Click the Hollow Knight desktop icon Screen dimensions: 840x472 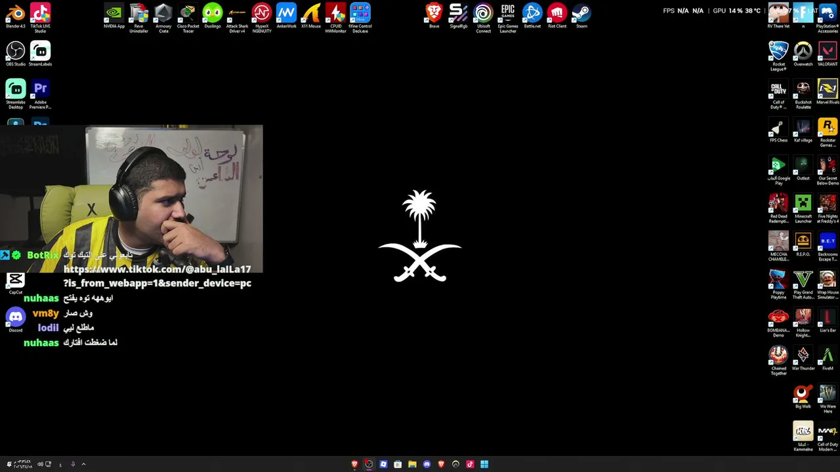tap(803, 323)
